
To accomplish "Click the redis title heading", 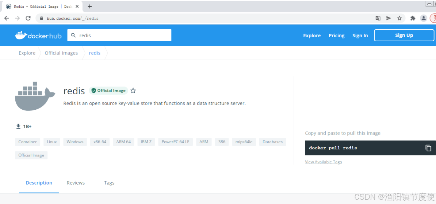I will coord(74,91).
